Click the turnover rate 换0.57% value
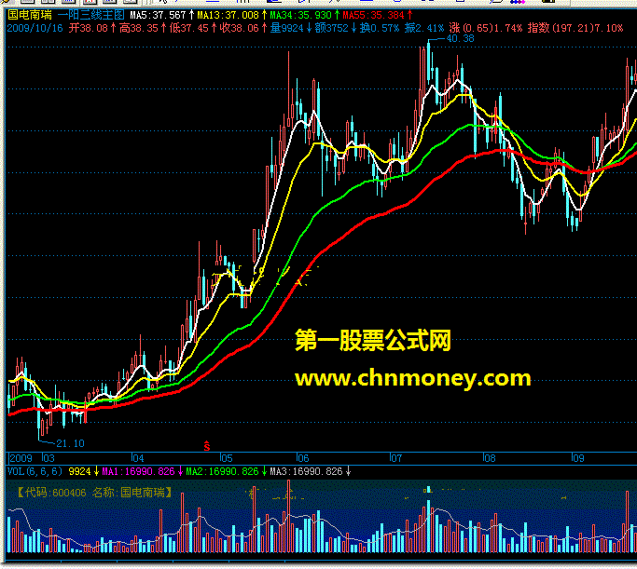This screenshot has width=637, height=569. pos(380,28)
